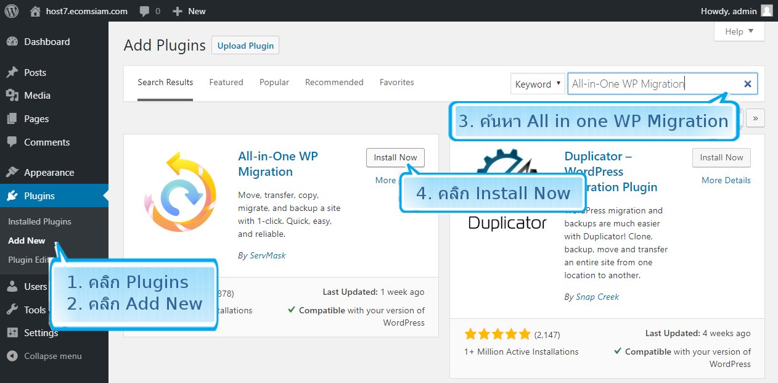Expand the Help panel
This screenshot has width=778, height=383.
click(x=739, y=31)
